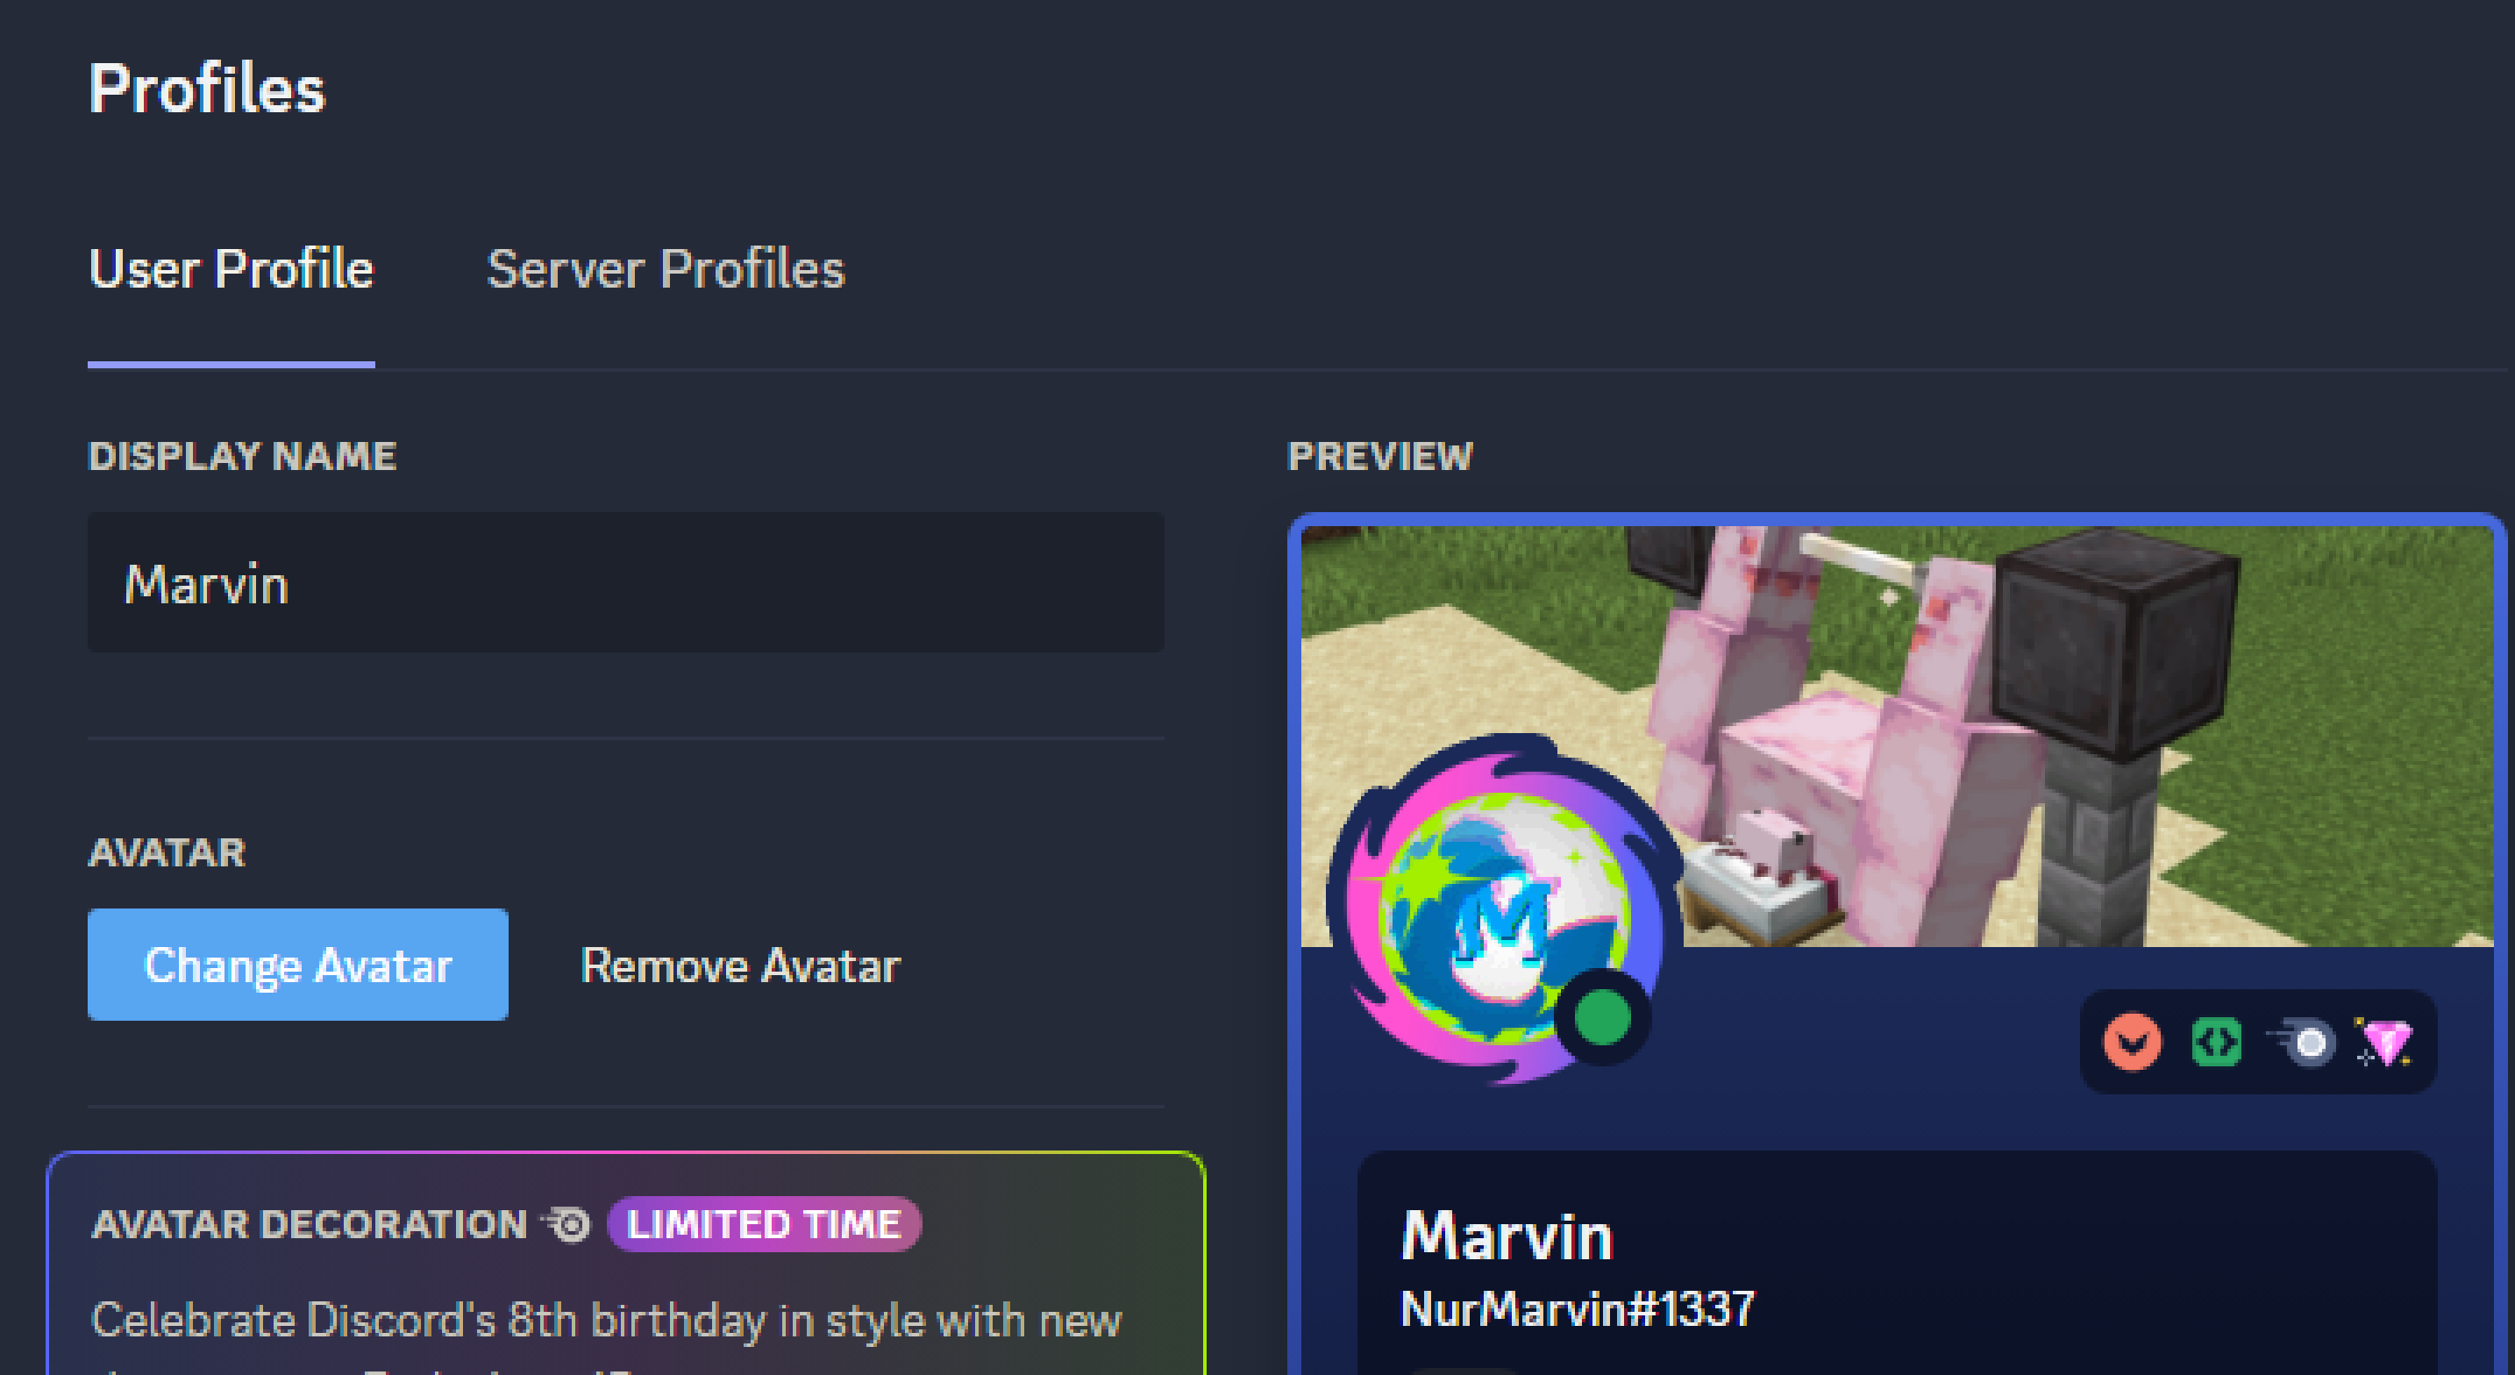Click Remove Avatar button

739,964
